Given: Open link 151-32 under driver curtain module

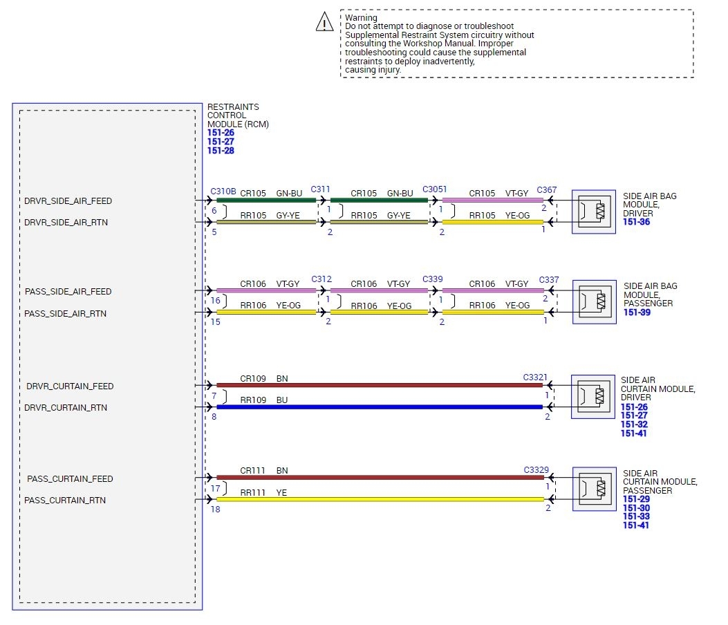Looking at the screenshot, I should pos(634,425).
